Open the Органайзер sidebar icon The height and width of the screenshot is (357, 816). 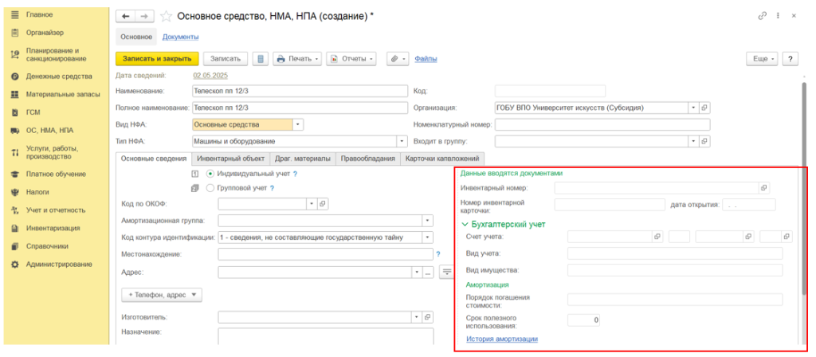pyautogui.click(x=15, y=33)
